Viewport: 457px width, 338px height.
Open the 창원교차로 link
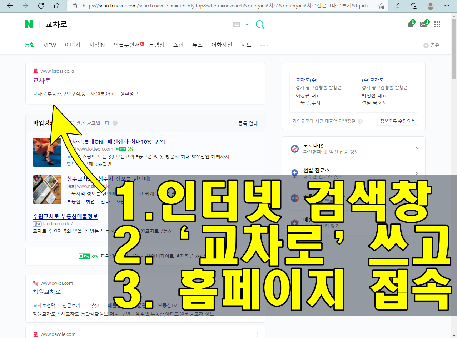(47, 292)
